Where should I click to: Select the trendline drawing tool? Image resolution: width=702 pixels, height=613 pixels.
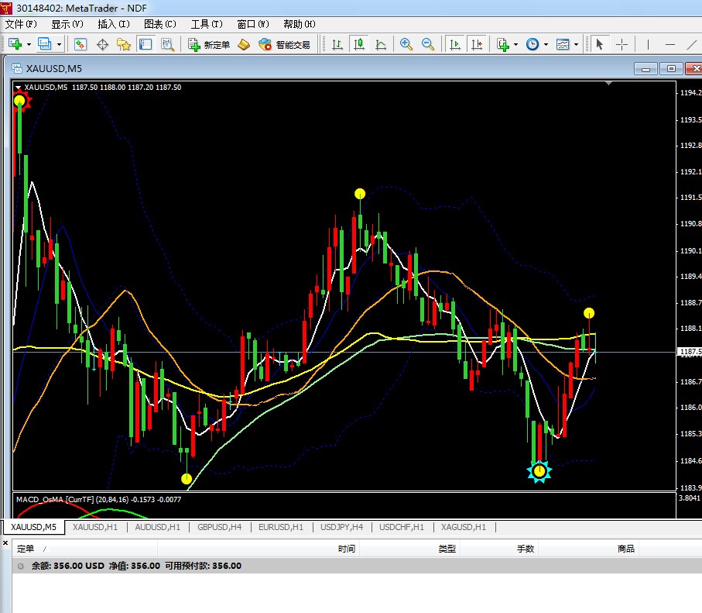(x=692, y=44)
